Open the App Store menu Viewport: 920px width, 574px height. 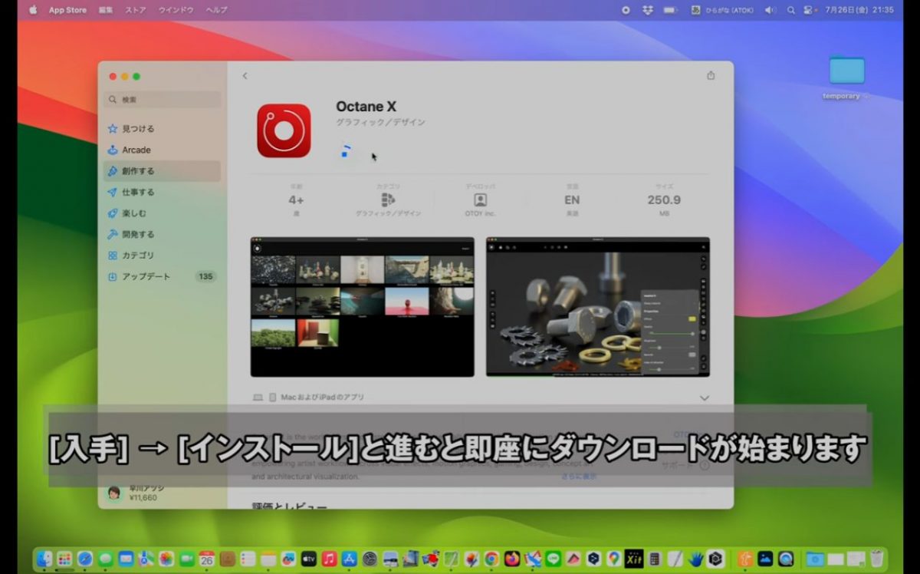(x=67, y=10)
